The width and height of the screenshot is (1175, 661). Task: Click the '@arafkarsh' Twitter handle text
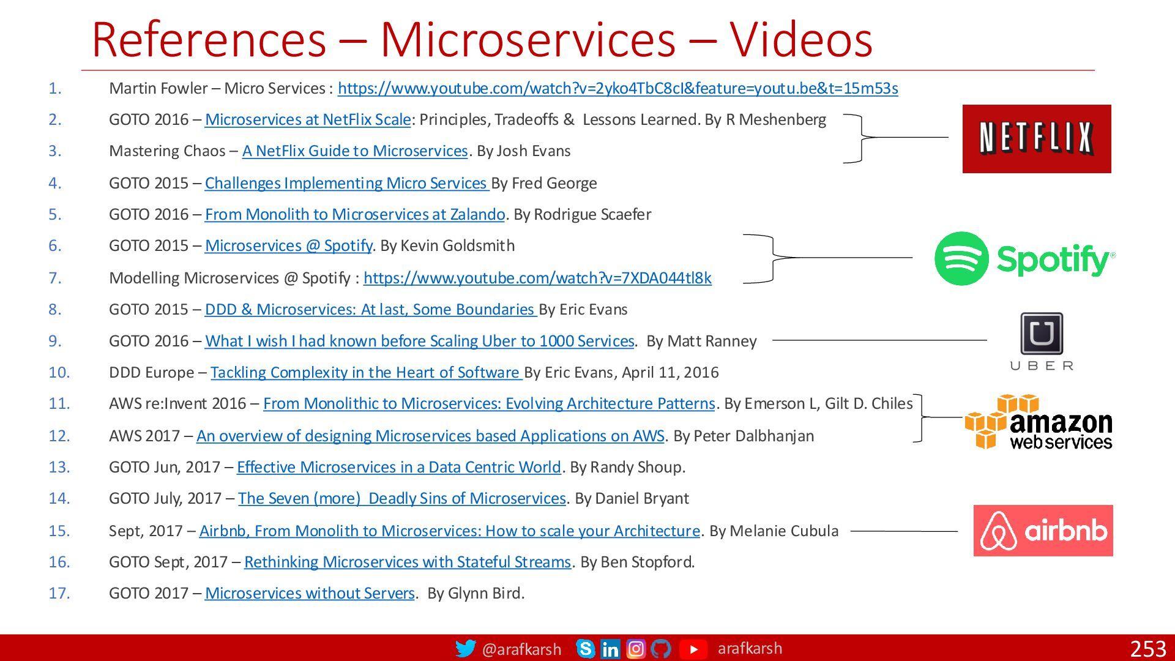[x=521, y=649]
